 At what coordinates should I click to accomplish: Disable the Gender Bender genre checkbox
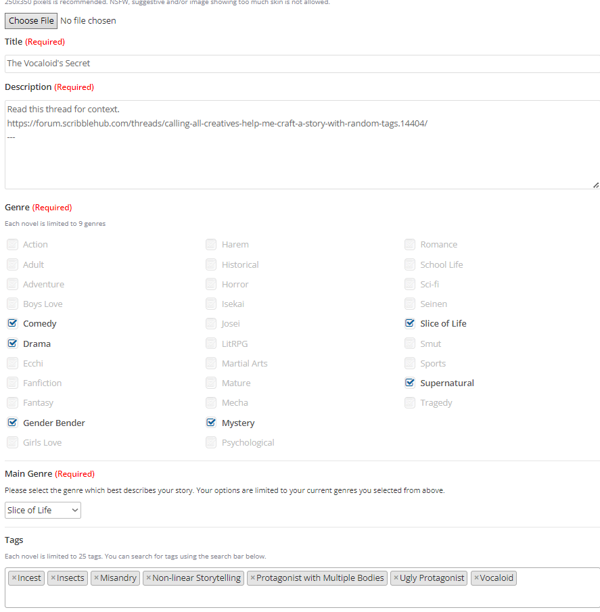[x=12, y=423]
